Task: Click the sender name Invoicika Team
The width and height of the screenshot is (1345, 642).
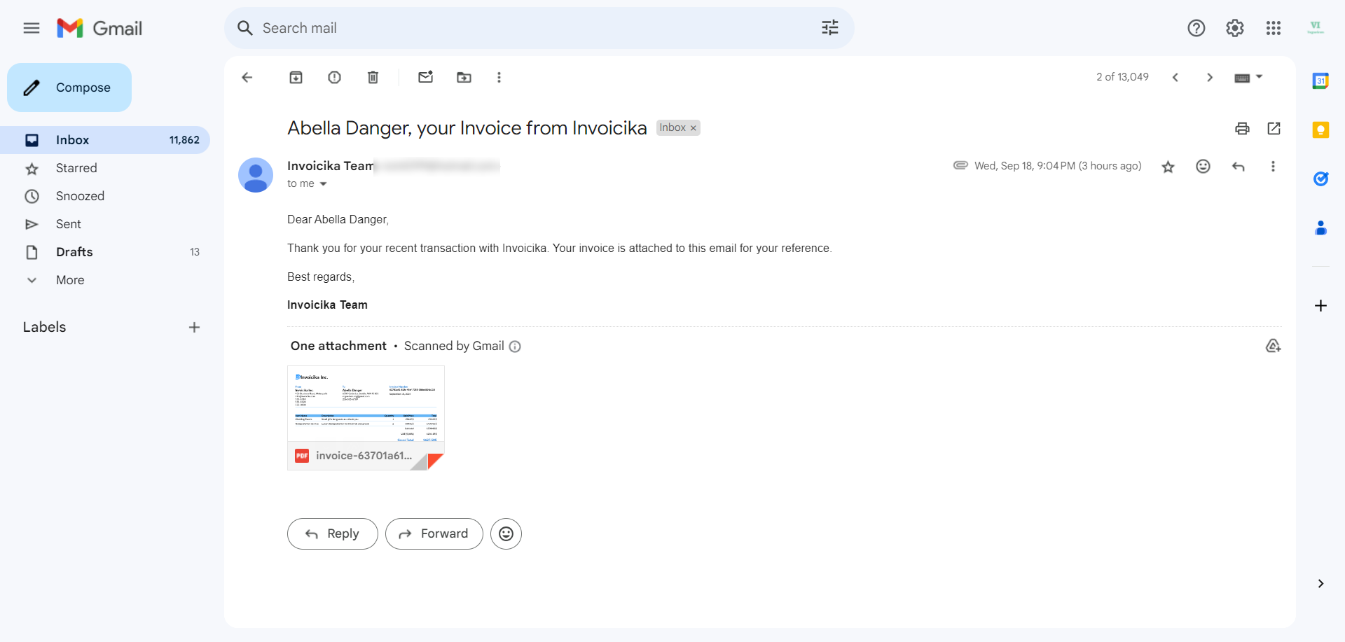Action: coord(330,166)
